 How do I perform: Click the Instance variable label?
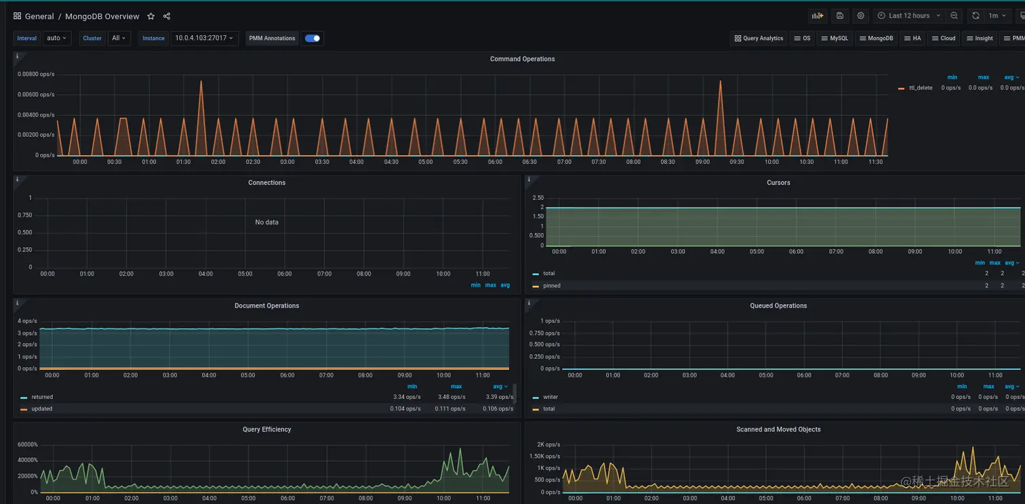click(153, 39)
